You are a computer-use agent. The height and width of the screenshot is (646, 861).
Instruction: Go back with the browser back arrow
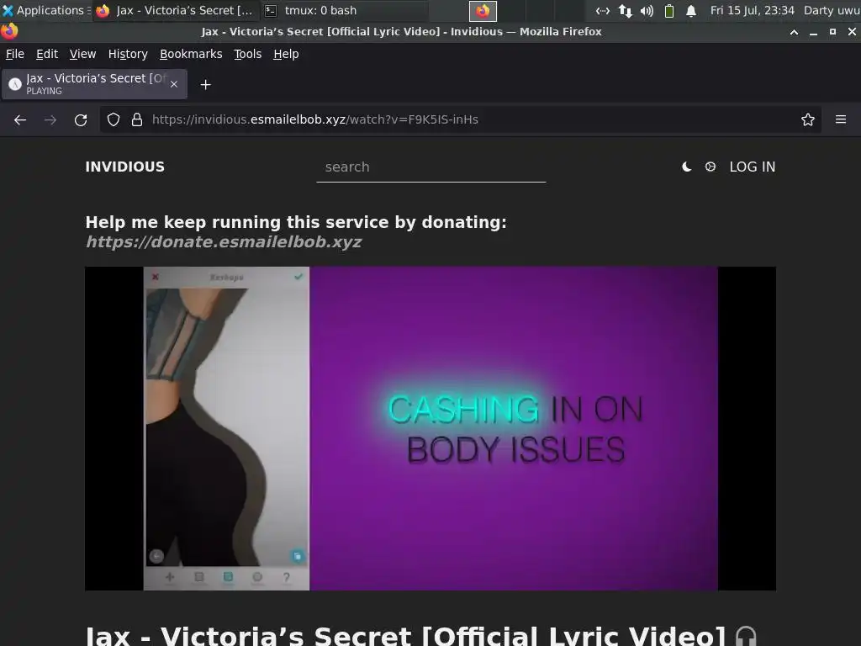pos(20,119)
